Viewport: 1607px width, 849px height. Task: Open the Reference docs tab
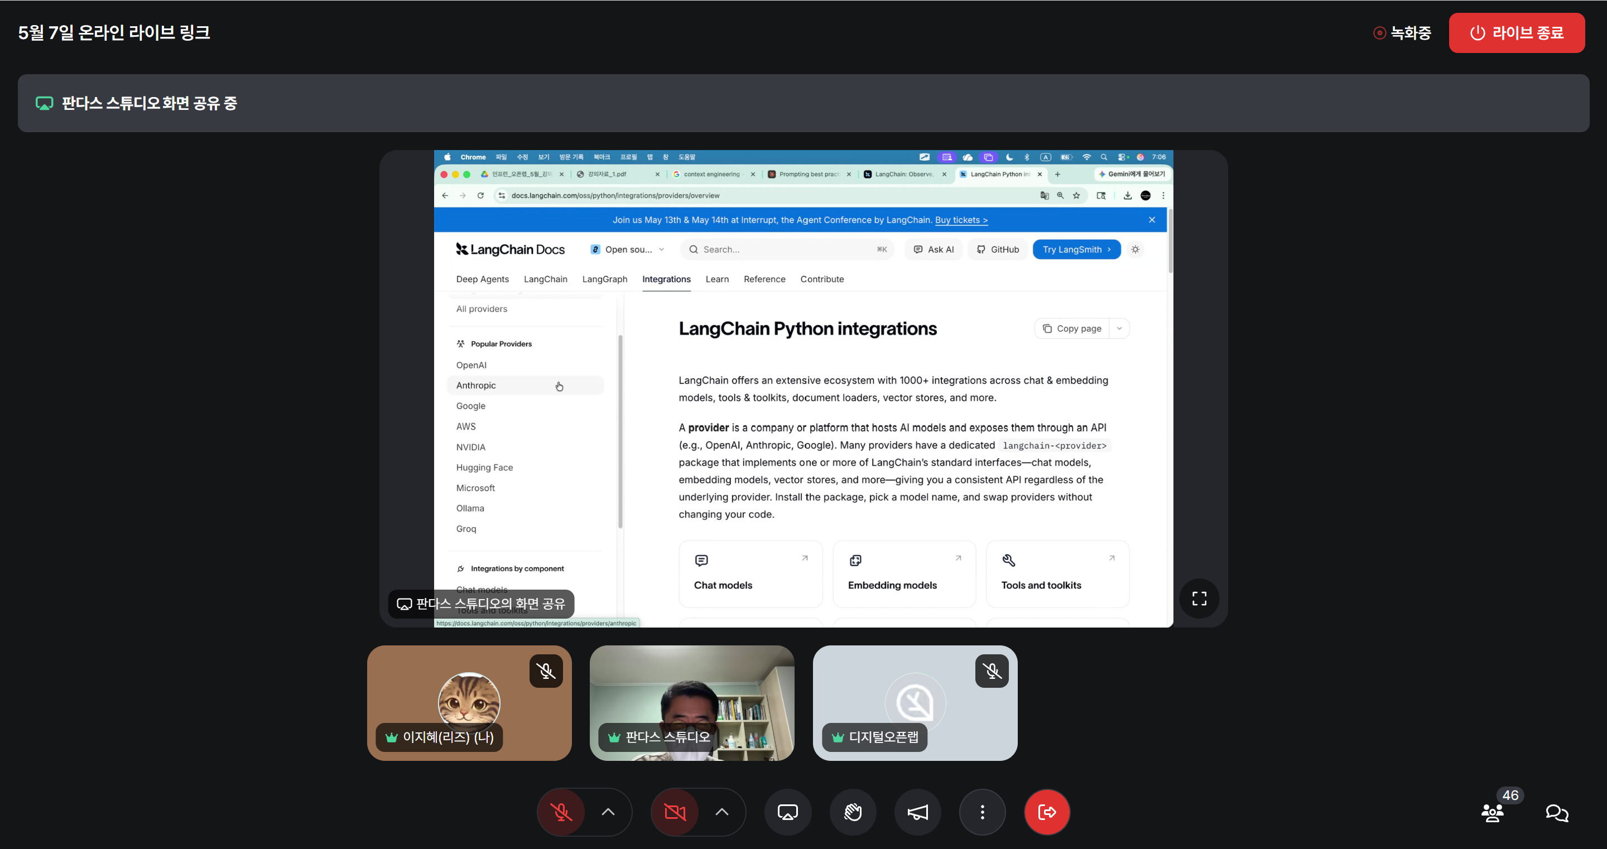[x=764, y=279]
